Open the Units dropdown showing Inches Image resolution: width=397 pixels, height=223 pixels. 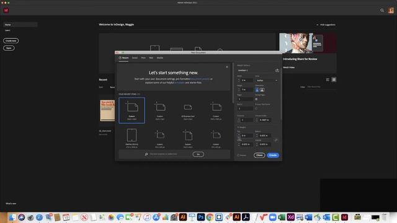click(267, 81)
